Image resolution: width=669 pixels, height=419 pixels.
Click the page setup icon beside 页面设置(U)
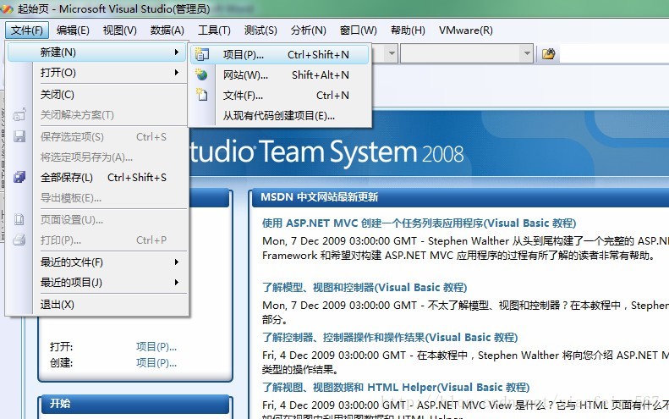(19, 219)
